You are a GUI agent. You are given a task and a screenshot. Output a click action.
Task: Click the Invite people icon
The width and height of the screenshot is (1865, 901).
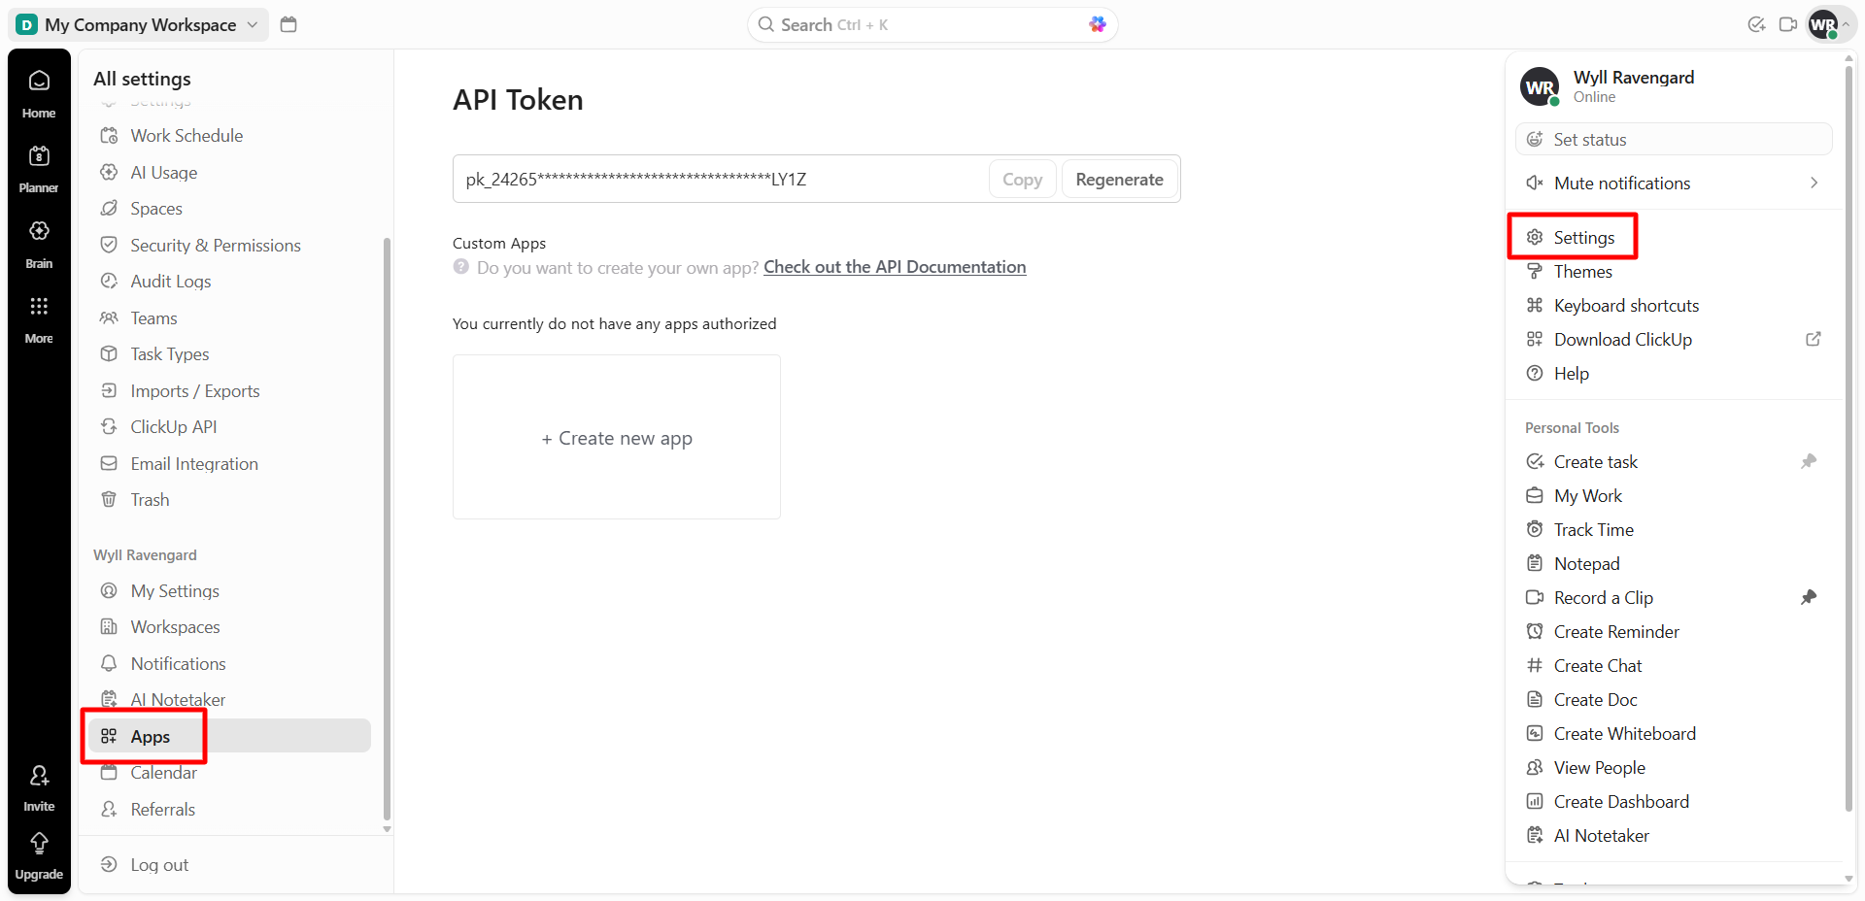(x=39, y=777)
